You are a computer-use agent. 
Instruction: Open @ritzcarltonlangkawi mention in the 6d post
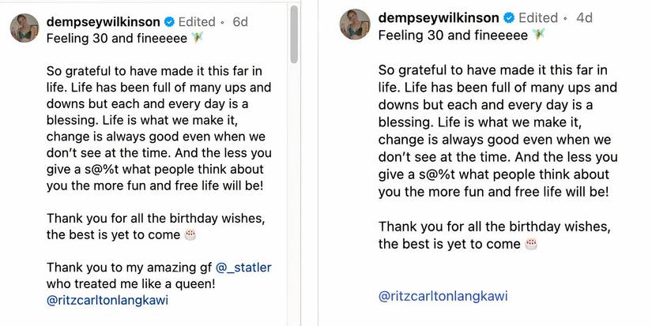(107, 300)
